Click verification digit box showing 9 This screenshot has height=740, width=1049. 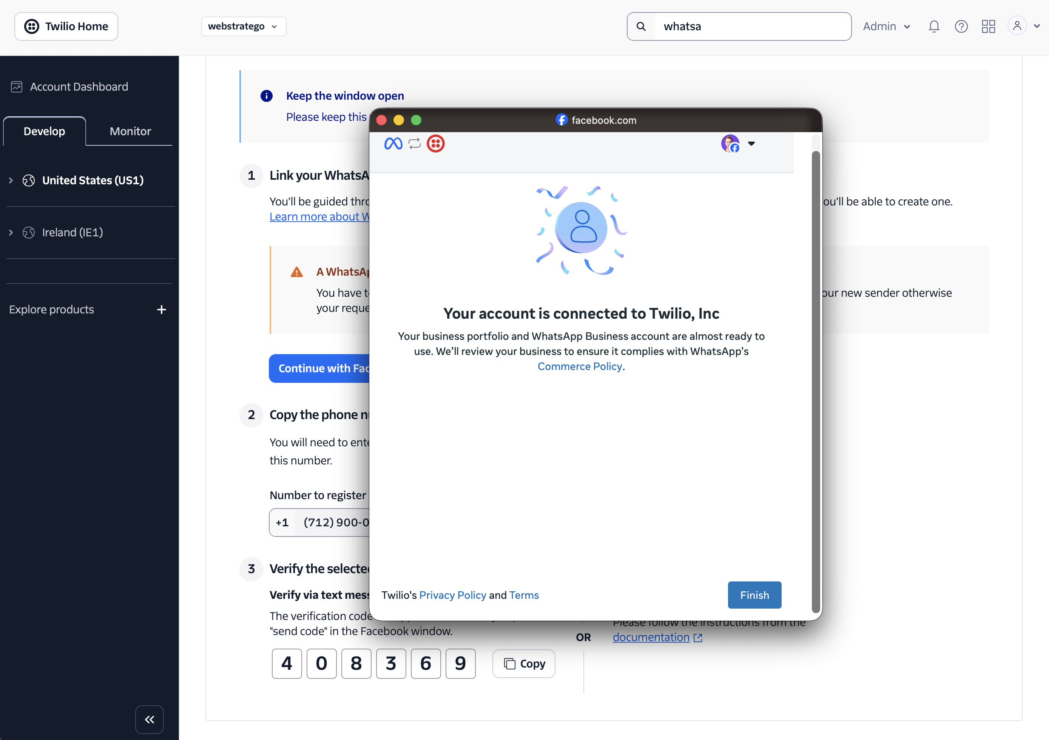point(461,664)
